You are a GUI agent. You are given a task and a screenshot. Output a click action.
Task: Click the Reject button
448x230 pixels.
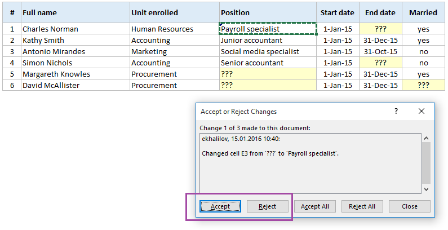[x=267, y=206]
